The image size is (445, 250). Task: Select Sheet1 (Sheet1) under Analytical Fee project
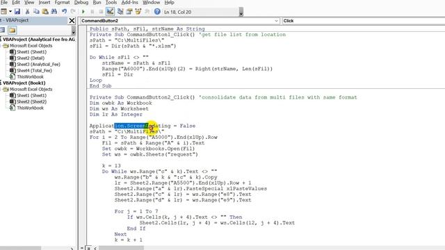(31, 52)
